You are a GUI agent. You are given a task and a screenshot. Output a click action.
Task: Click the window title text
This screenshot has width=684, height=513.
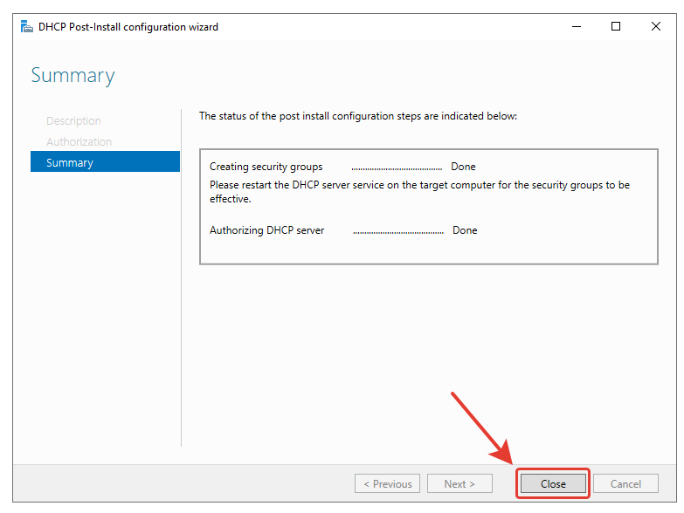128,27
